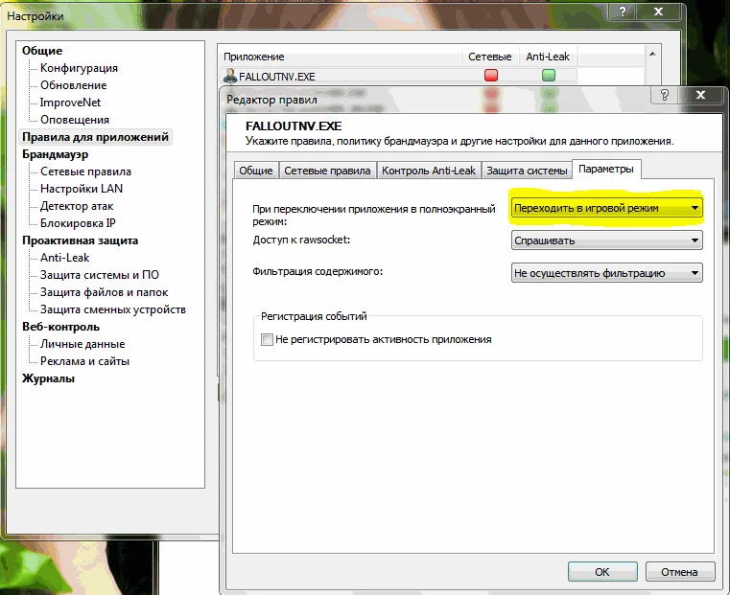The image size is (730, 595).
Task: Open Настройки LAN in settings tree
Action: 82,189
